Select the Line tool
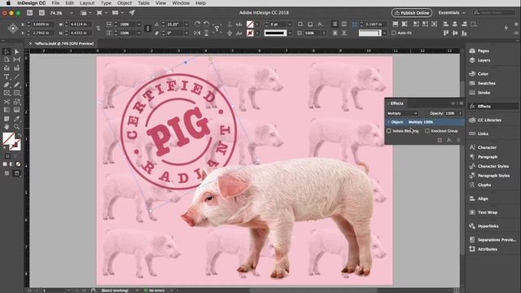The image size is (521, 293). click(x=16, y=77)
